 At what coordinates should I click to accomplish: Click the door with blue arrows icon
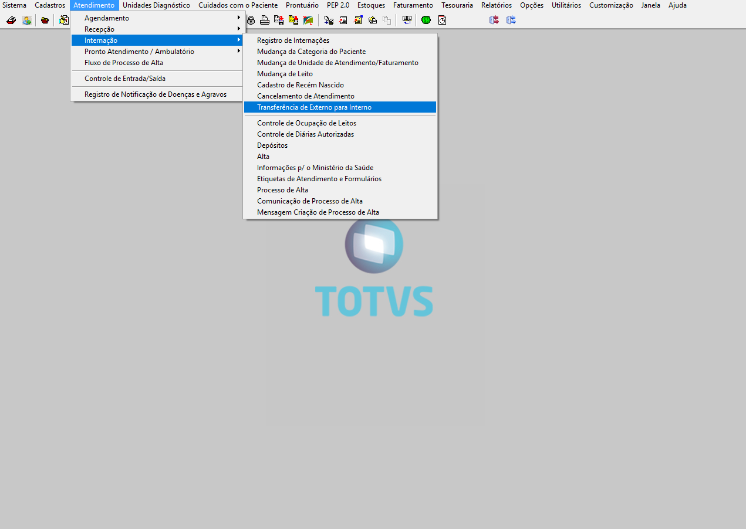pos(511,20)
